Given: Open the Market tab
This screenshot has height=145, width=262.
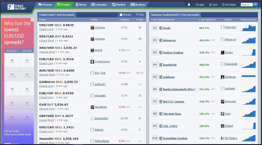Looking at the screenshot, I should click(x=119, y=5).
